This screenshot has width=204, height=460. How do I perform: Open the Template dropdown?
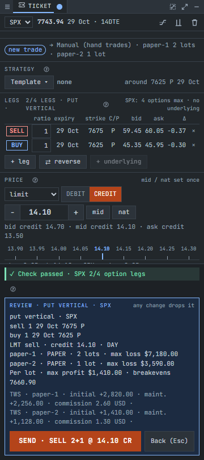point(29,82)
